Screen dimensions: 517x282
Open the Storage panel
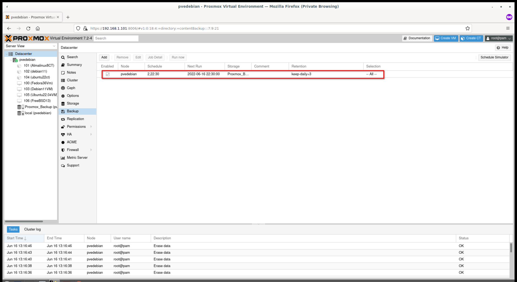tap(72, 103)
